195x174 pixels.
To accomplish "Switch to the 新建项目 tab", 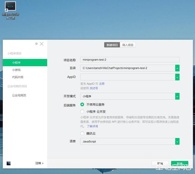I will [x=112, y=45].
